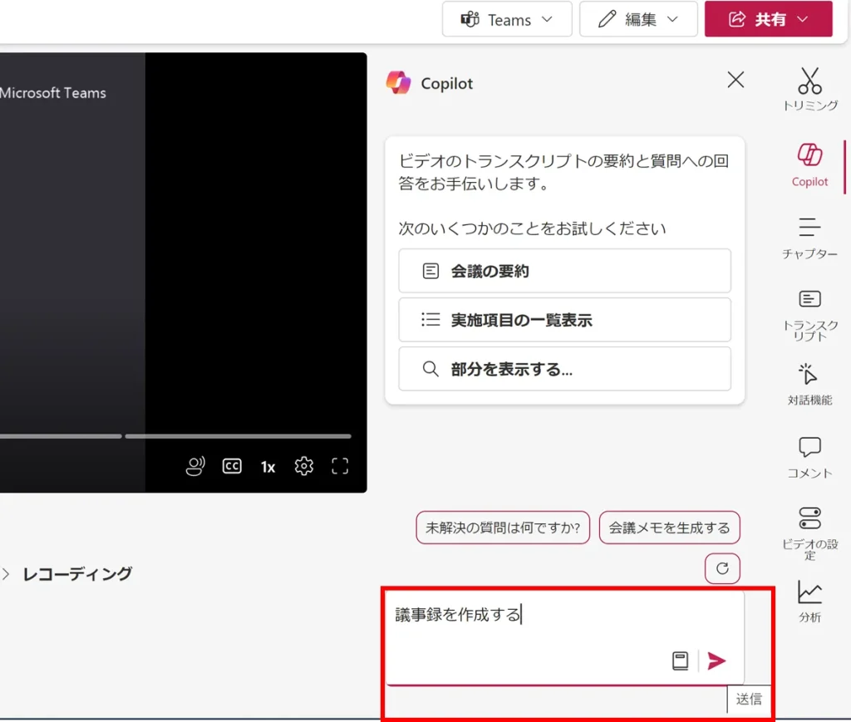Open the トリミング (trimming) scissors tool
The image size is (851, 722).
click(809, 88)
